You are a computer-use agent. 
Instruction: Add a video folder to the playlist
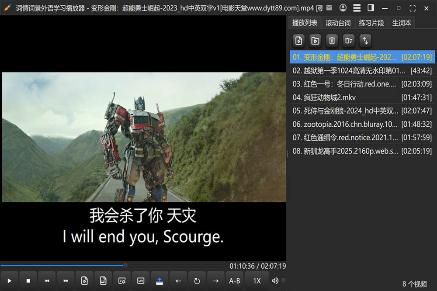[x=315, y=41]
